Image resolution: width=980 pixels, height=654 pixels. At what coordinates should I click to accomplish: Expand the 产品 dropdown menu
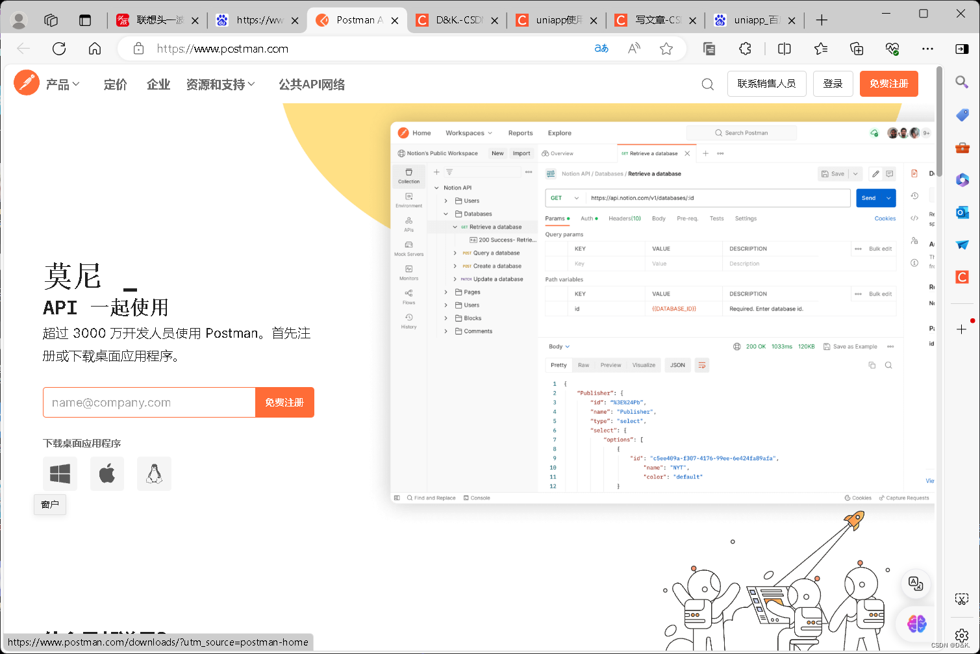(62, 84)
